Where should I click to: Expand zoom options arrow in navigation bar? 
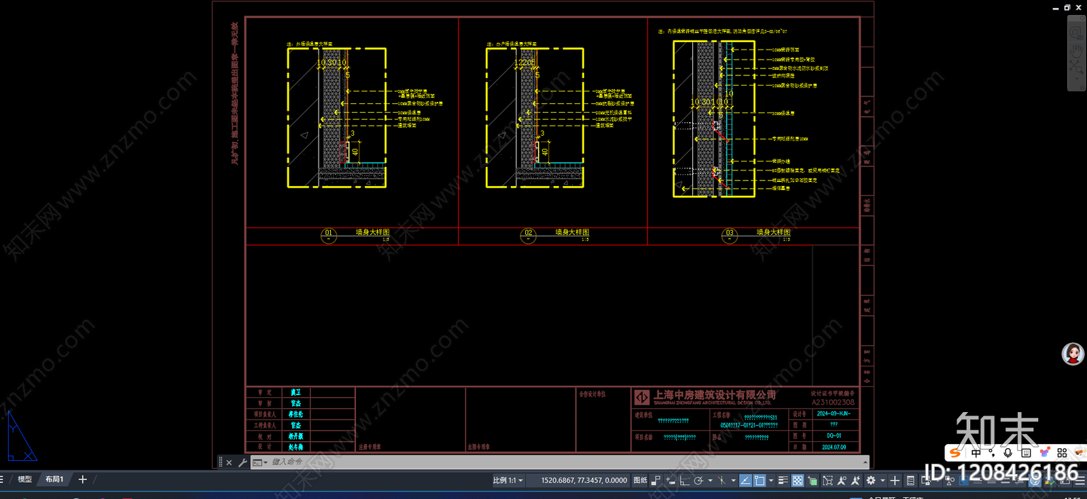1077,79
